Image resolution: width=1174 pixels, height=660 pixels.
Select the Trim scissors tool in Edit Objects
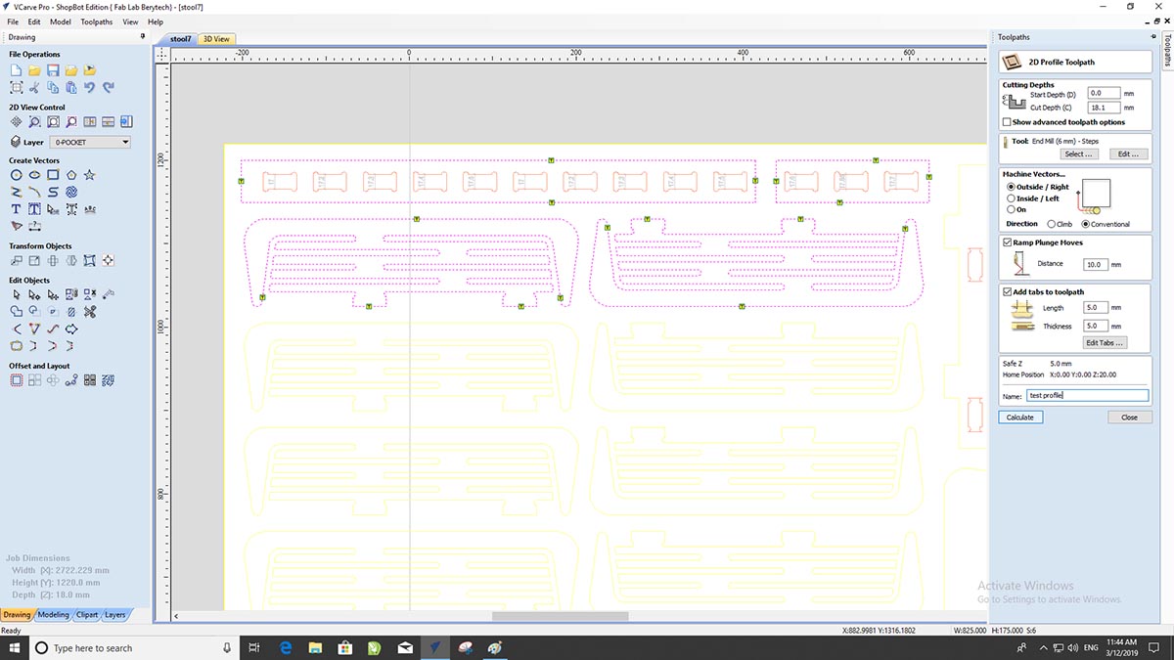point(90,312)
